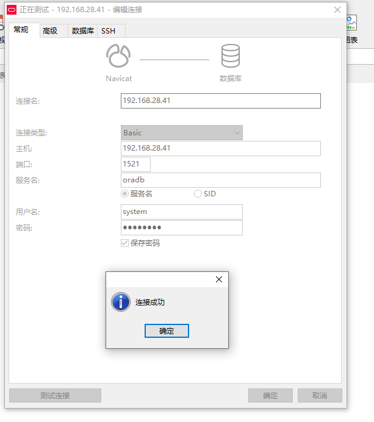The image size is (374, 422).
Task: Click the 用户名 field containing system
Action: point(182,212)
